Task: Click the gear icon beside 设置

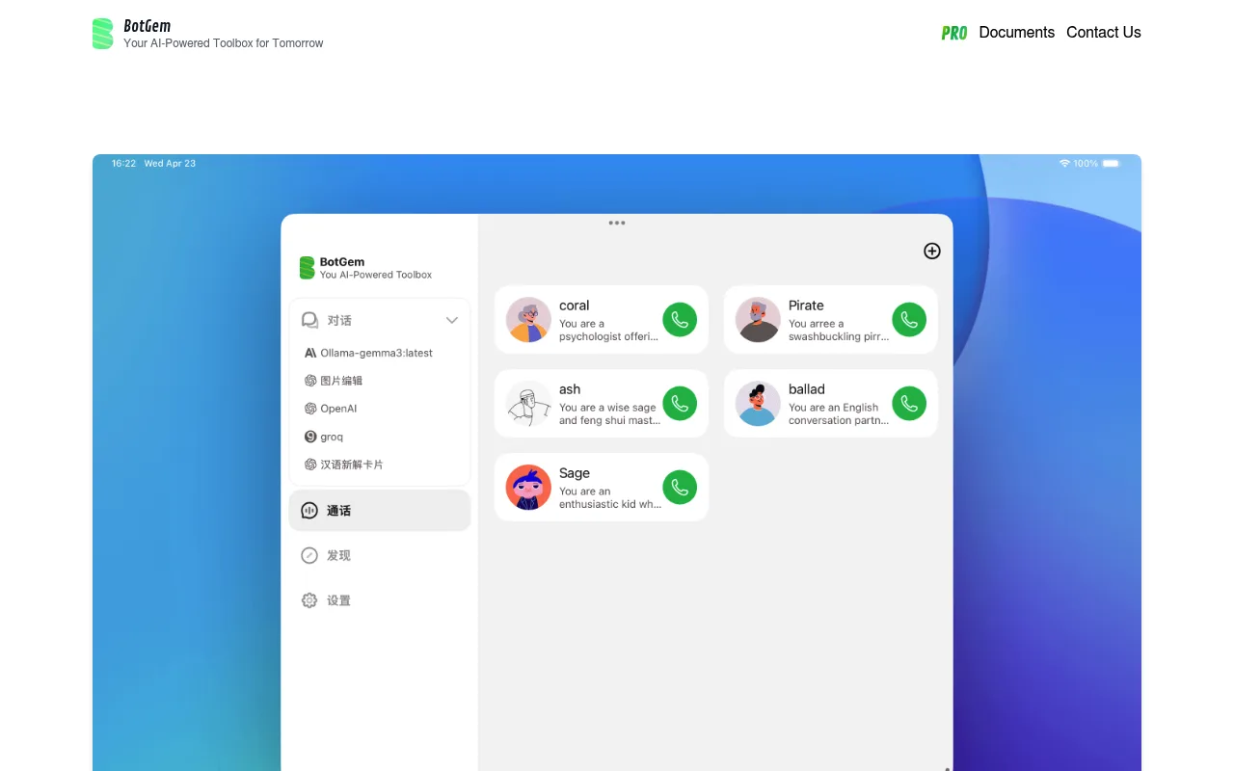Action: 309,600
